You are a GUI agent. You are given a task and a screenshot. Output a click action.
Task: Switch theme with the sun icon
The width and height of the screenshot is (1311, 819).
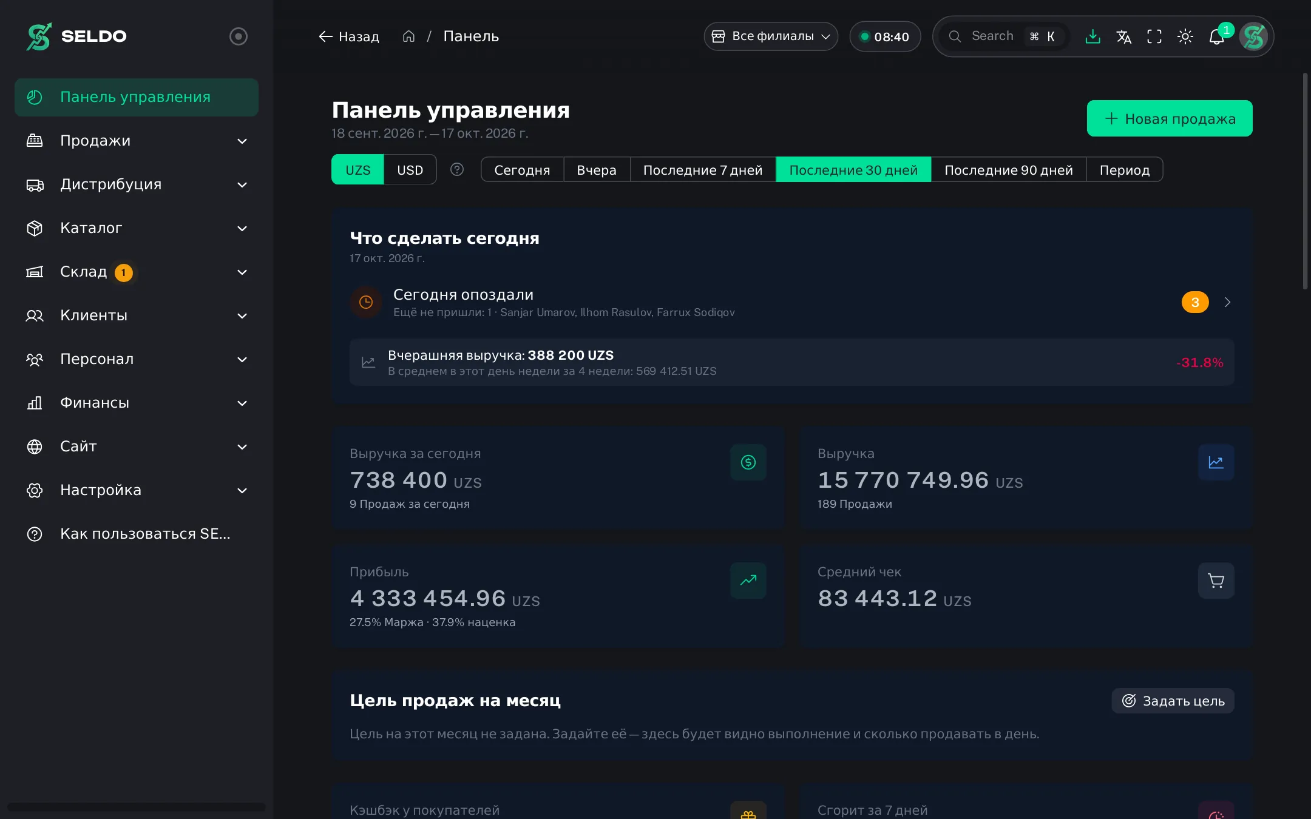coord(1185,36)
